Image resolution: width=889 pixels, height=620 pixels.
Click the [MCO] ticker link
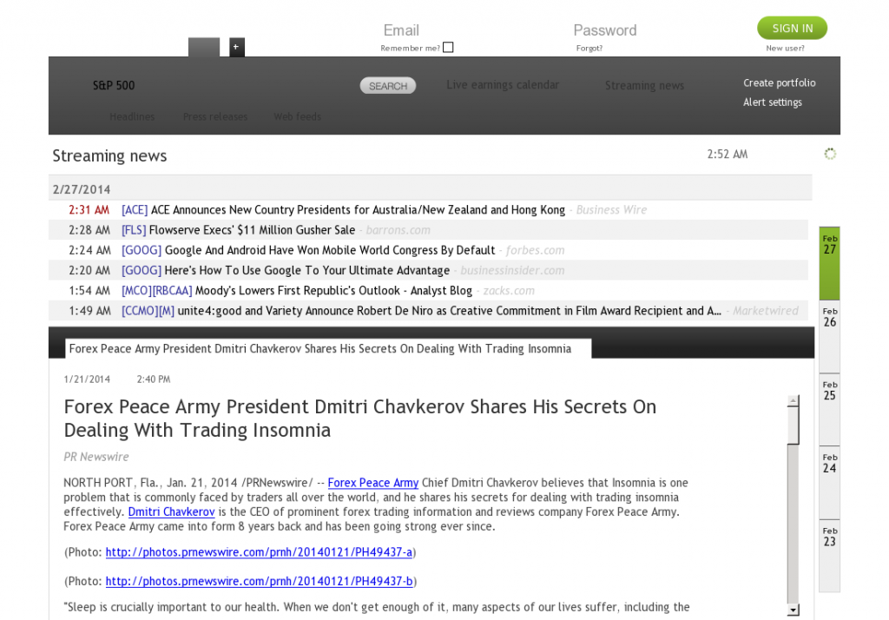click(136, 291)
